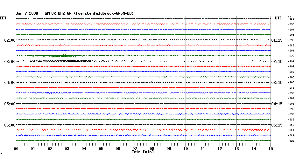
Task: Select minute tick label 08
Action: (x=152, y=149)
